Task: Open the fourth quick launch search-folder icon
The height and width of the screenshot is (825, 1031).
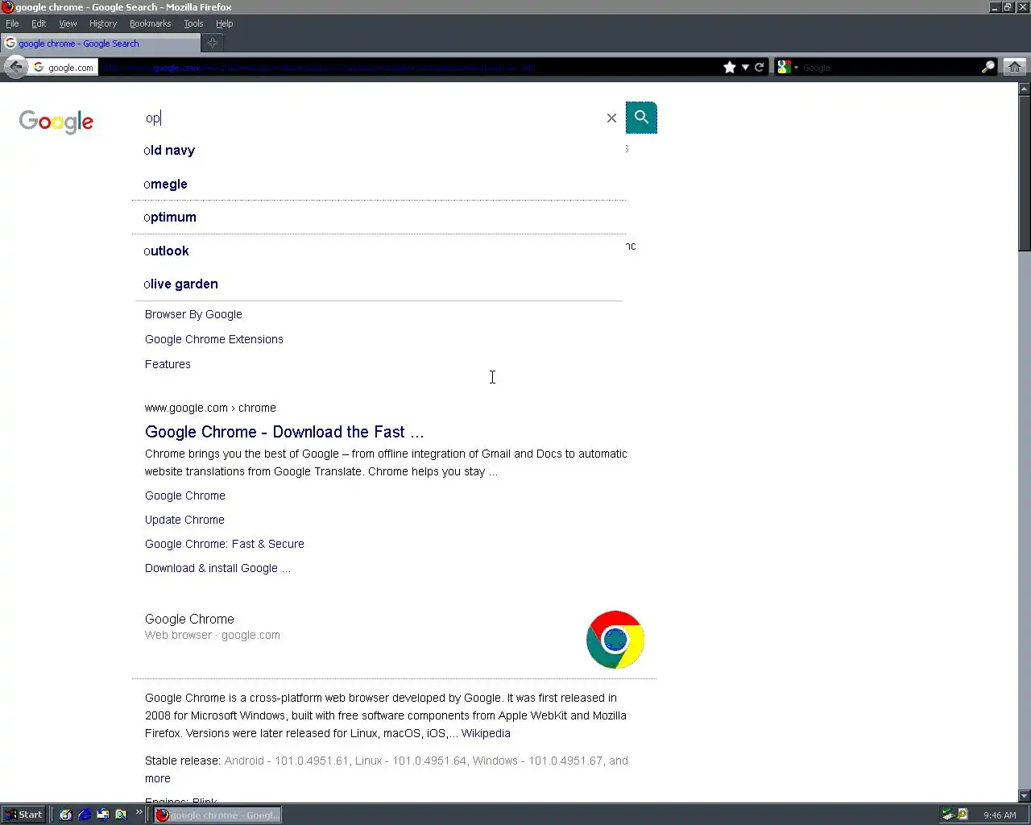Action: click(121, 815)
